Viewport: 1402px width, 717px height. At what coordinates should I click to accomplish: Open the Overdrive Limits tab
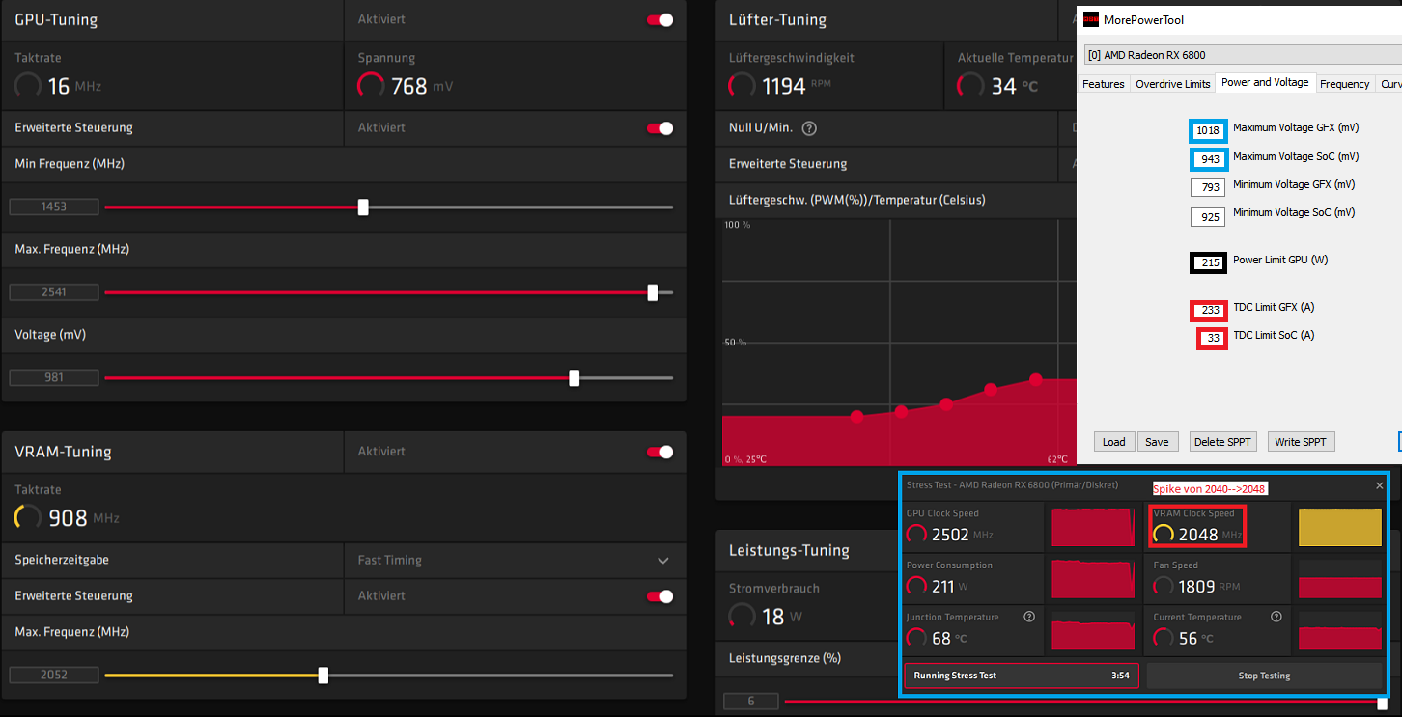tap(1172, 84)
